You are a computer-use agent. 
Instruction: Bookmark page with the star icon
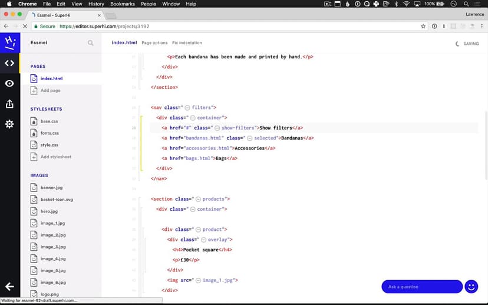pyautogui.click(x=423, y=26)
